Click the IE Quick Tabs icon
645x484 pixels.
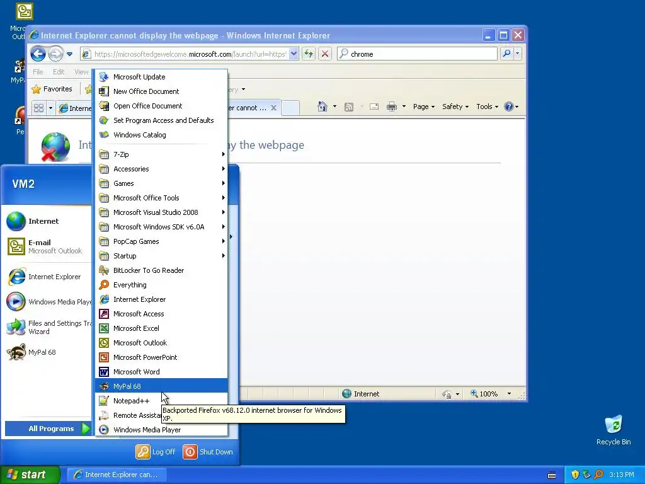click(x=38, y=108)
